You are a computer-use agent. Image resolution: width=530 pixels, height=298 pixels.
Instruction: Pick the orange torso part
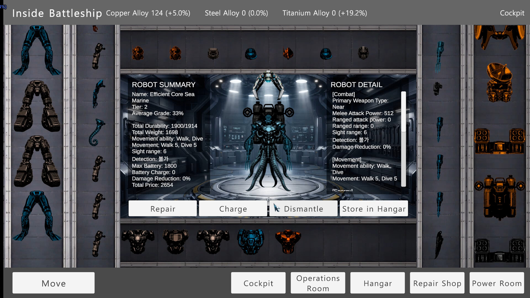pos(288,241)
